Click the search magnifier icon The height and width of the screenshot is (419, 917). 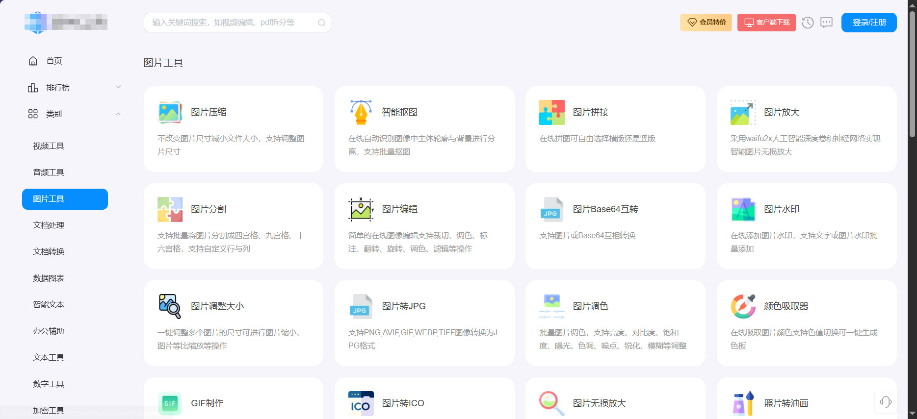(321, 23)
